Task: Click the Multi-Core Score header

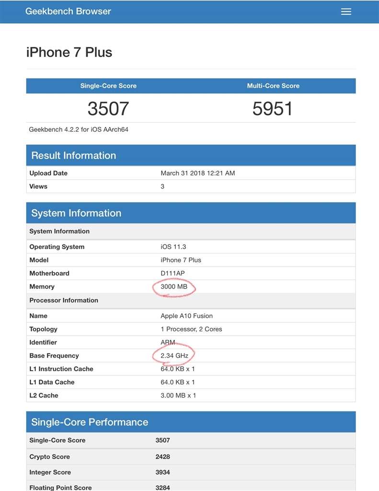Action: coord(273,86)
